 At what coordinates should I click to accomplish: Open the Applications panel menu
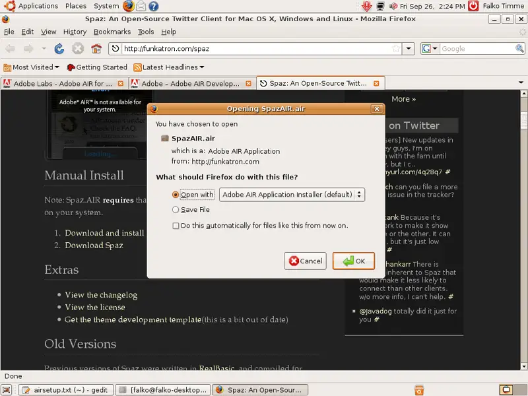(38, 6)
